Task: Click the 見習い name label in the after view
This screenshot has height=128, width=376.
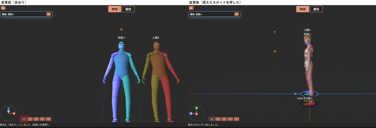Action: 307,34
